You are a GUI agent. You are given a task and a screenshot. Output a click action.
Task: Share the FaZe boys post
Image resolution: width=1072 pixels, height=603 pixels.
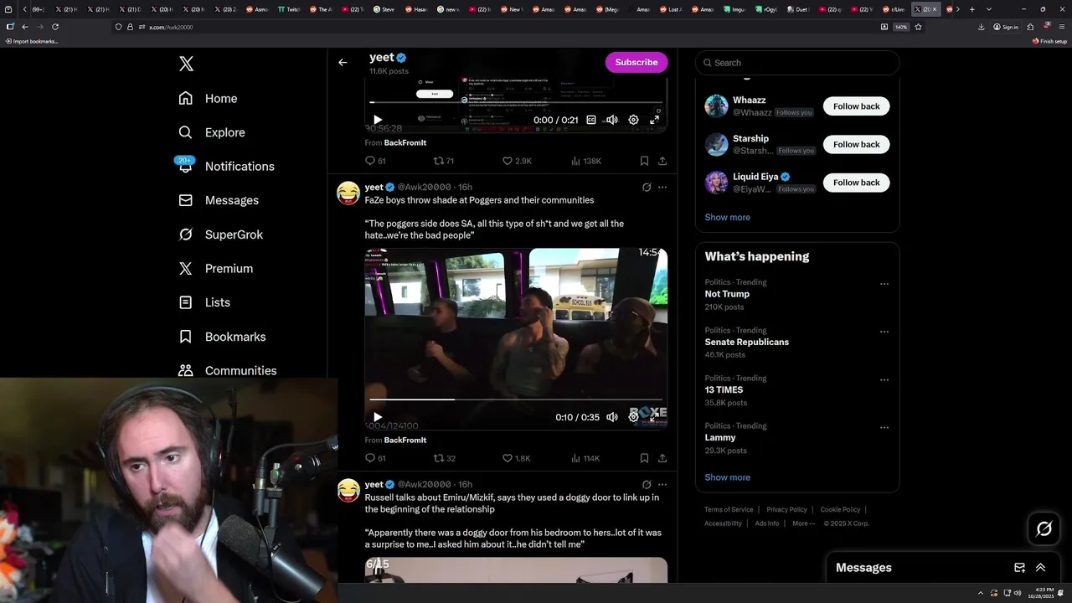point(662,458)
